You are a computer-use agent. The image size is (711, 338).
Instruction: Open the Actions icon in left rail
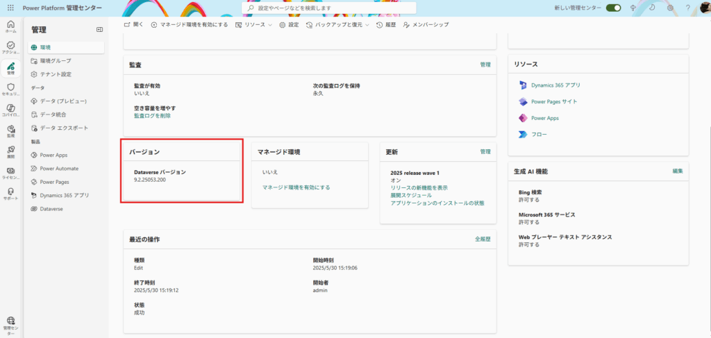pos(11,45)
